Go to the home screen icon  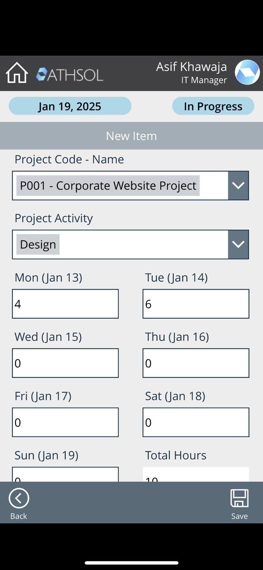(17, 73)
